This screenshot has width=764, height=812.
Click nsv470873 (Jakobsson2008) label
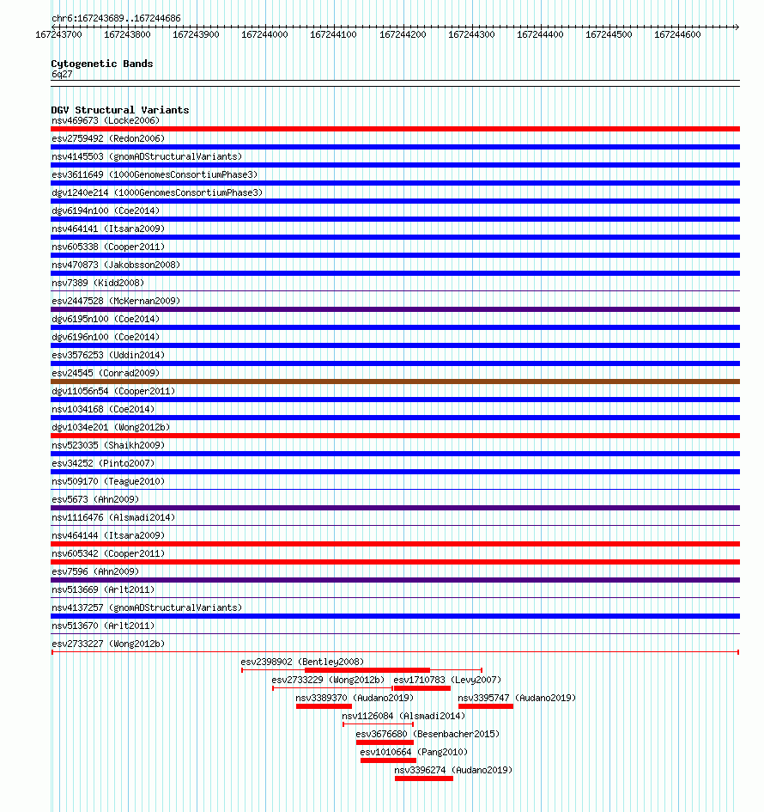tap(116, 266)
